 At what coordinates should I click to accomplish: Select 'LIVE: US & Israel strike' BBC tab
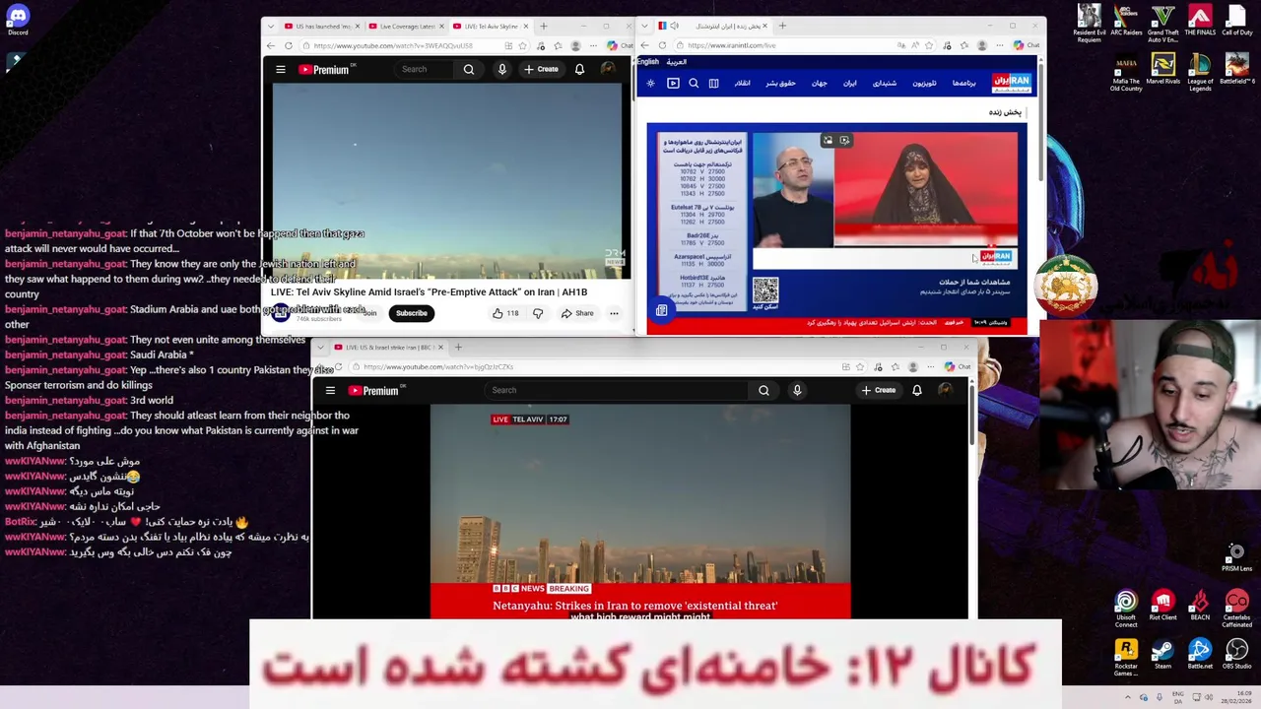pyautogui.click(x=388, y=347)
